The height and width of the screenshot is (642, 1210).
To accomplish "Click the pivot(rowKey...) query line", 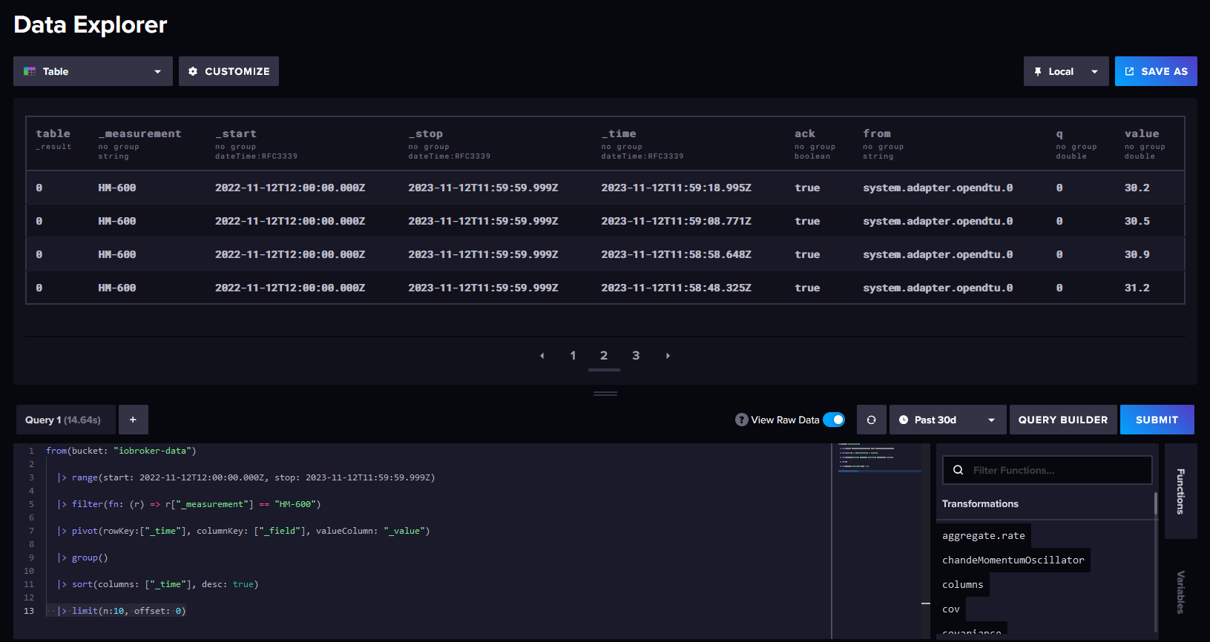I will (243, 531).
